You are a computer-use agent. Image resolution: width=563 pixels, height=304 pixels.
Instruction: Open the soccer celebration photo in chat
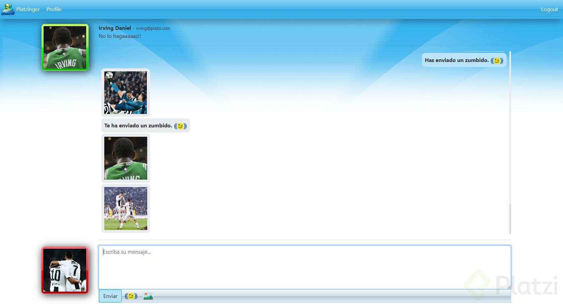126,208
